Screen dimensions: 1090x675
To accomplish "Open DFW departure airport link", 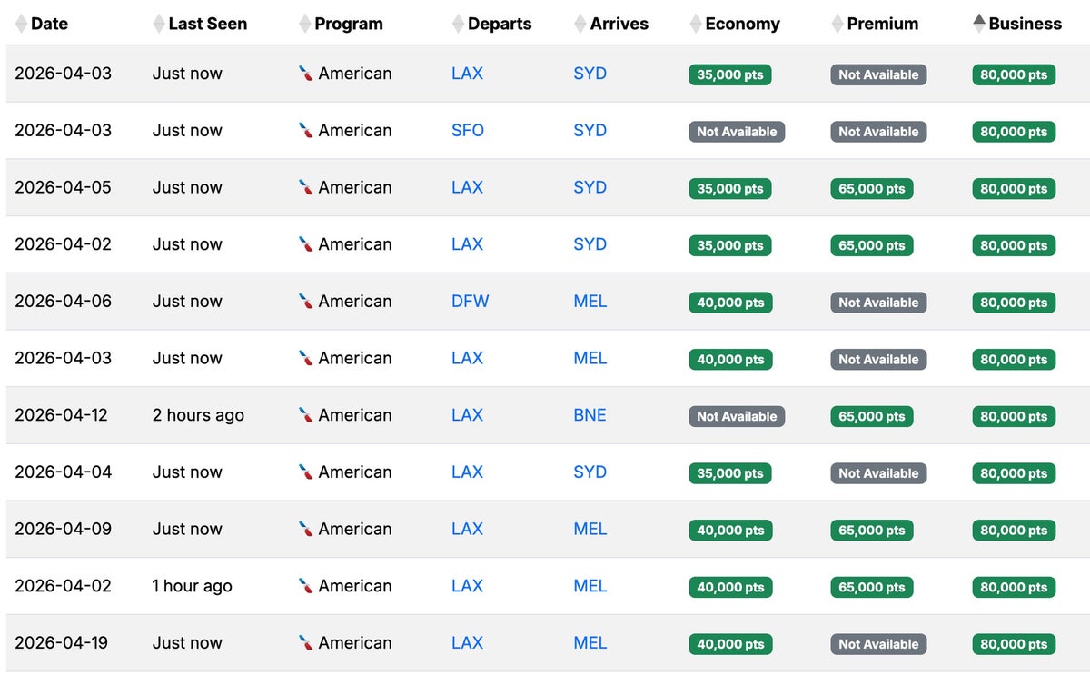I will pyautogui.click(x=470, y=302).
